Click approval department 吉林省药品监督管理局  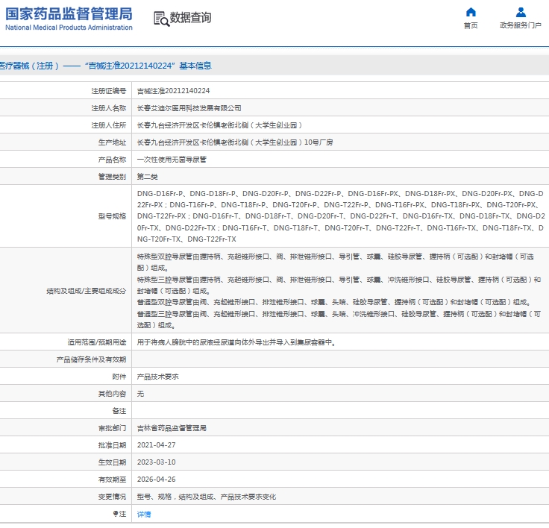point(172,428)
